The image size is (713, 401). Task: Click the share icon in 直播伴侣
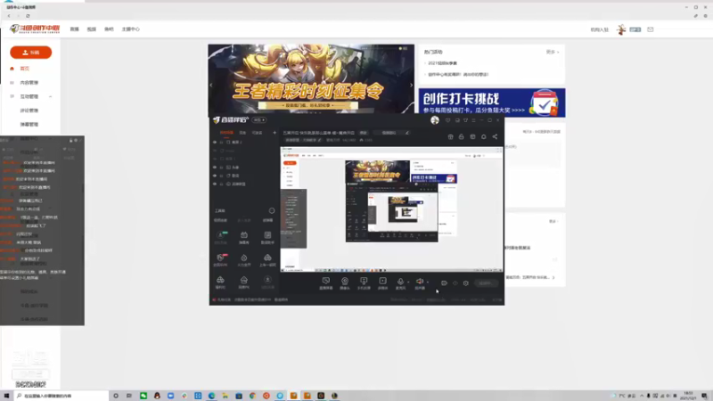click(495, 137)
